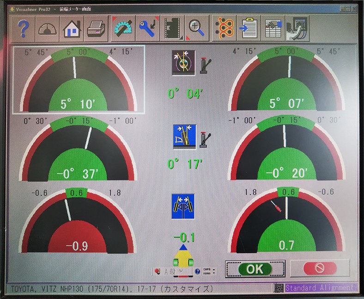364x299 pixels.
Task: Click the printer icon to print results
Action: pyautogui.click(x=97, y=29)
